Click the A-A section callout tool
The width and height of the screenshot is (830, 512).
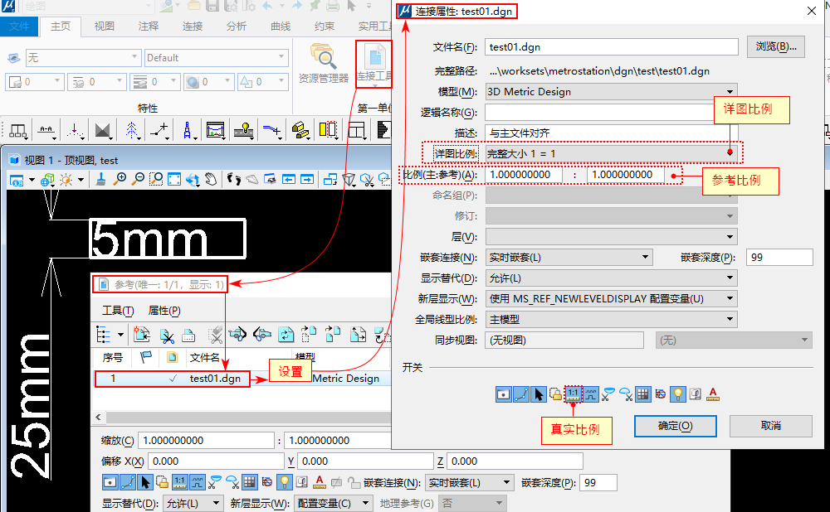[x=46, y=129]
